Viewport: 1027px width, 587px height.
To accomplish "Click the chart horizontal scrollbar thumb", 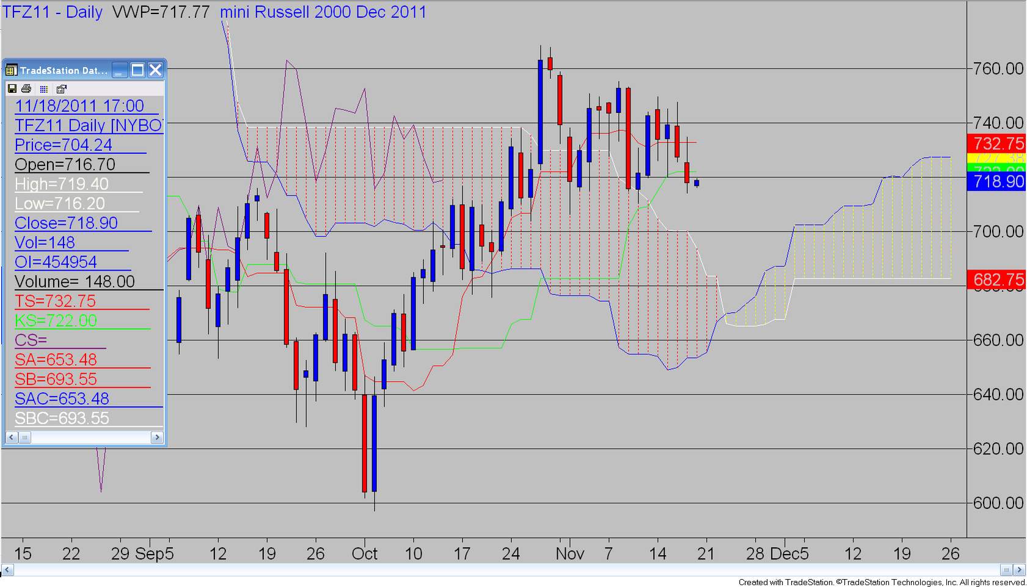I will coord(1006,570).
